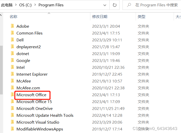181x133 pixels.
Task: Click the Google folder icon
Action: (12, 60)
